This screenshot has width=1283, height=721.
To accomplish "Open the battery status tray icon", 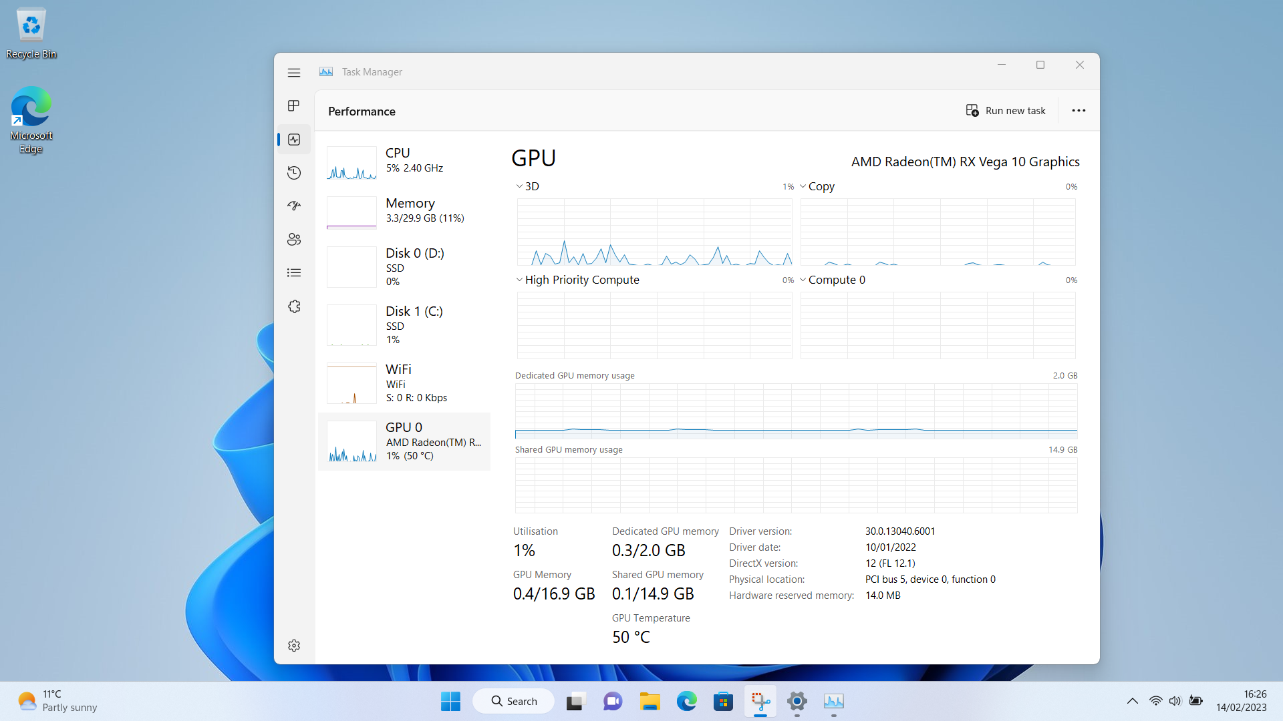I will [x=1195, y=701].
